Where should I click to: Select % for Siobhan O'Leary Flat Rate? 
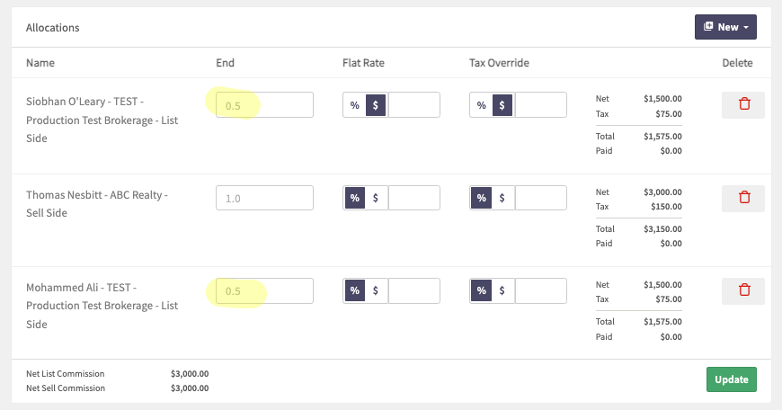click(x=354, y=105)
